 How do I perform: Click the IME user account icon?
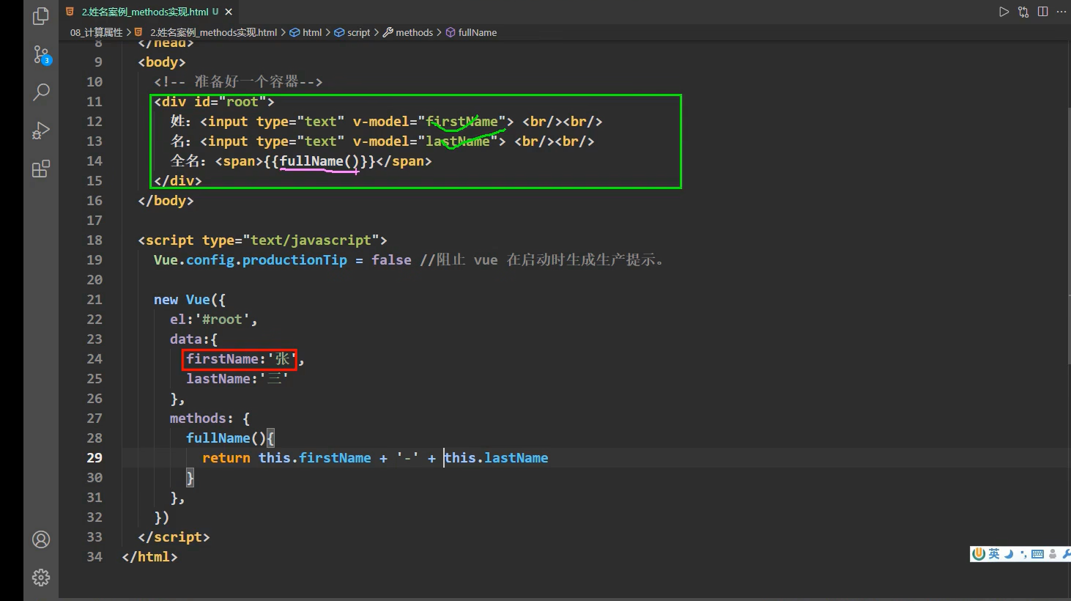coord(1053,554)
